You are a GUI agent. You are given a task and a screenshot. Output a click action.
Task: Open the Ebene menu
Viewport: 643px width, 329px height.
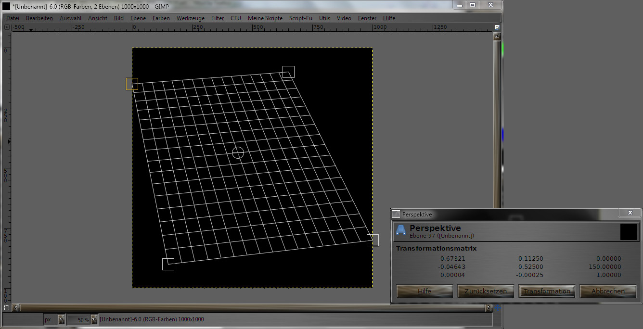[x=138, y=18]
